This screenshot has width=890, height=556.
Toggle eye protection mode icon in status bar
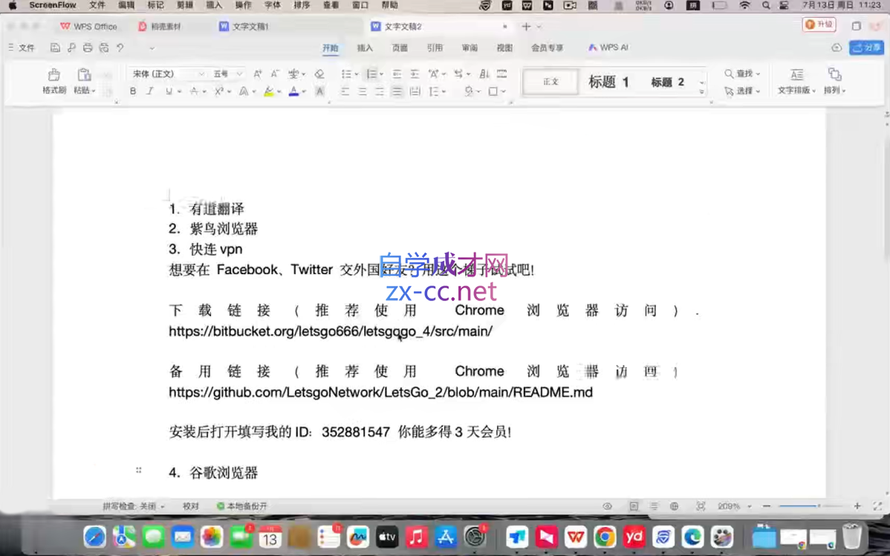(x=608, y=506)
